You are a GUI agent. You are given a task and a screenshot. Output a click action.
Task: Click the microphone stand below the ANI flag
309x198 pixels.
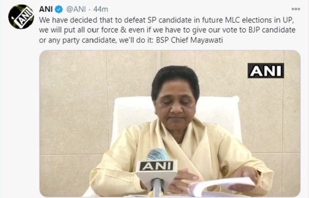click(x=157, y=187)
